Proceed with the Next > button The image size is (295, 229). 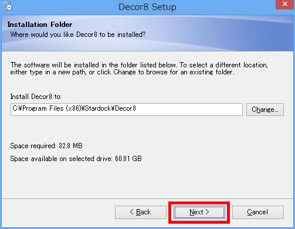199,212
